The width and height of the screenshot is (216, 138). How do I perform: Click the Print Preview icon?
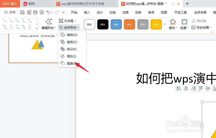42,12
